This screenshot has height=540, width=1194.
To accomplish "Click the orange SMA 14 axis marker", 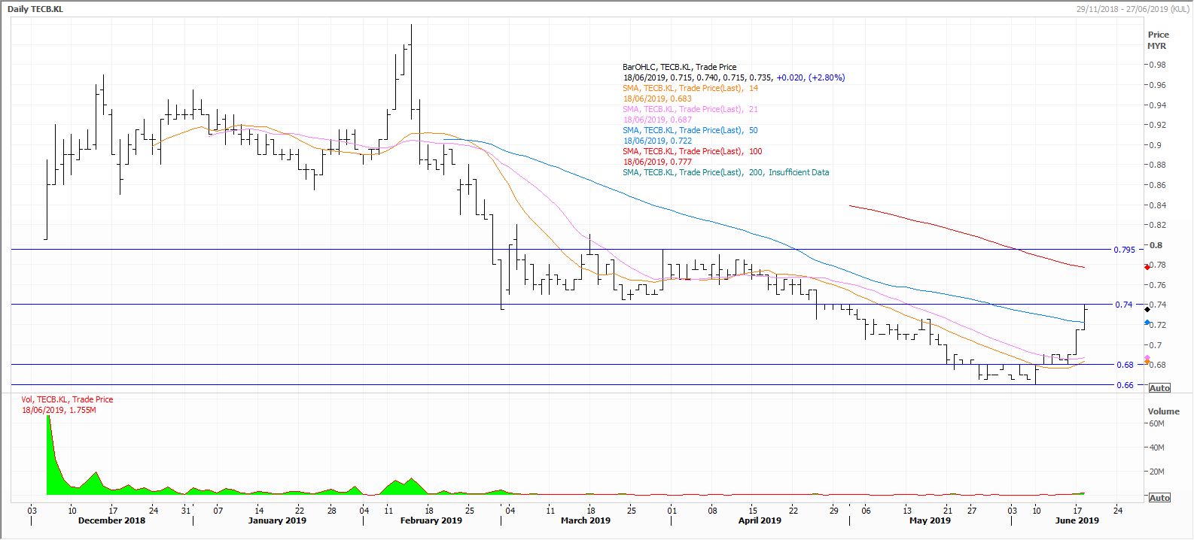I will pos(1147,363).
